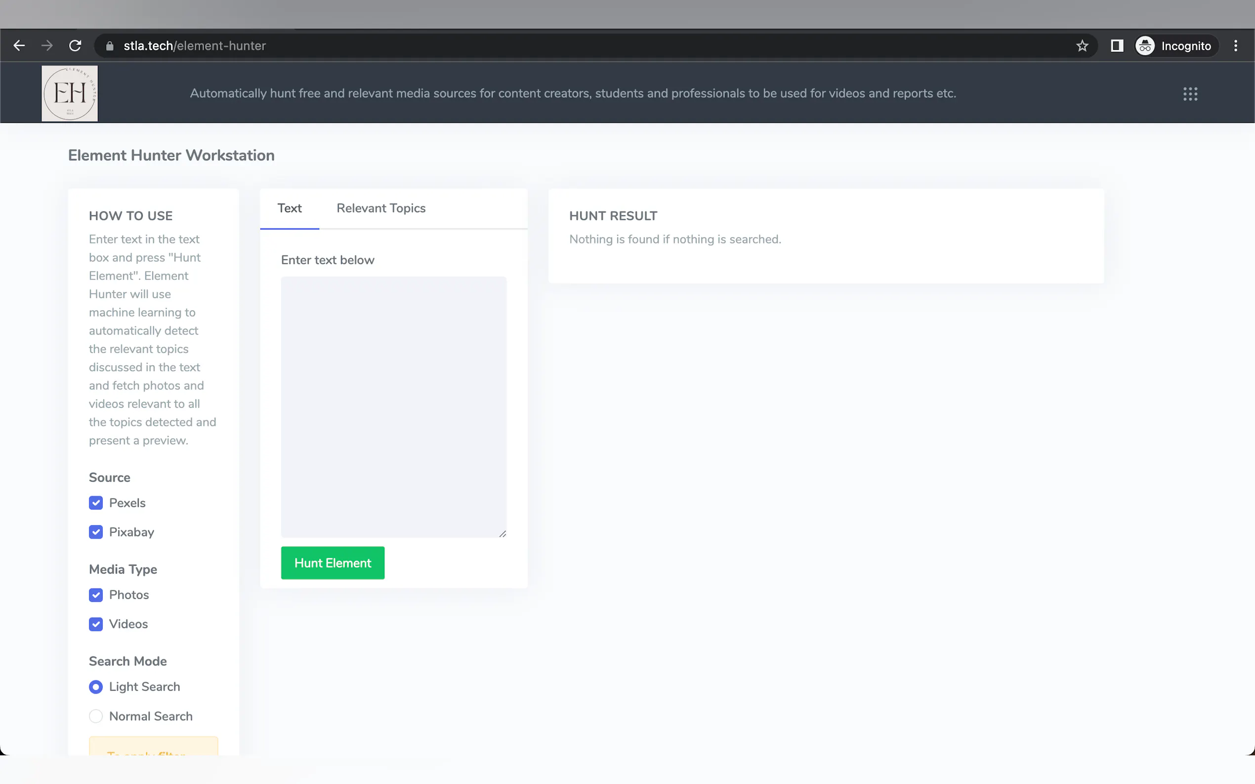
Task: Open the browser side panel icon
Action: (1117, 45)
